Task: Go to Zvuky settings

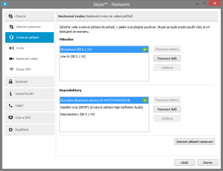Action: 30,48
